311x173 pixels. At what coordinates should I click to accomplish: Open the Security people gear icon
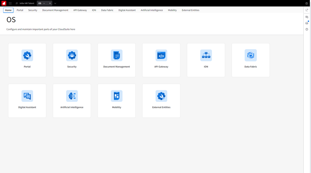pyautogui.click(x=72, y=55)
